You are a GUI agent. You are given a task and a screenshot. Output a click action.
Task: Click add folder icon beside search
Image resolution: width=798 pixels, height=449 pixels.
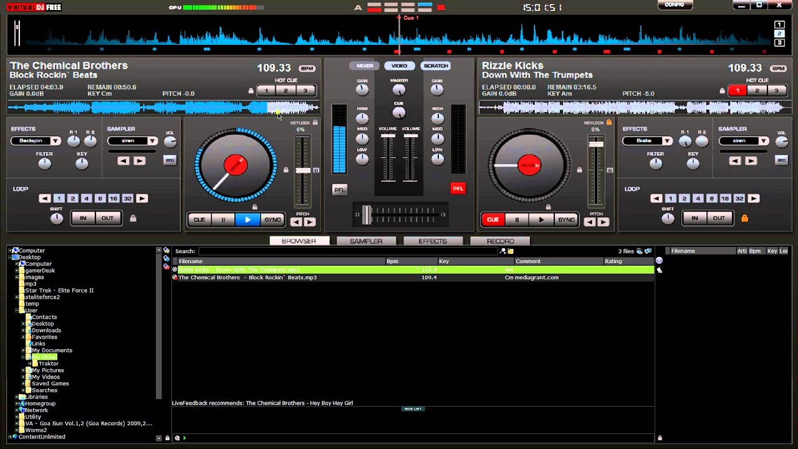click(511, 251)
